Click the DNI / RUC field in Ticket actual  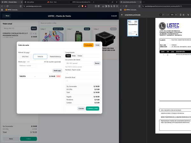point(16,28)
